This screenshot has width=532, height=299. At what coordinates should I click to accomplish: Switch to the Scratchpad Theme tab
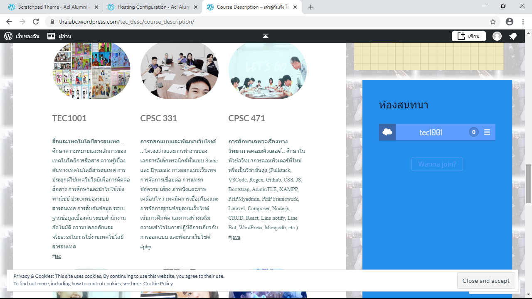54,7
